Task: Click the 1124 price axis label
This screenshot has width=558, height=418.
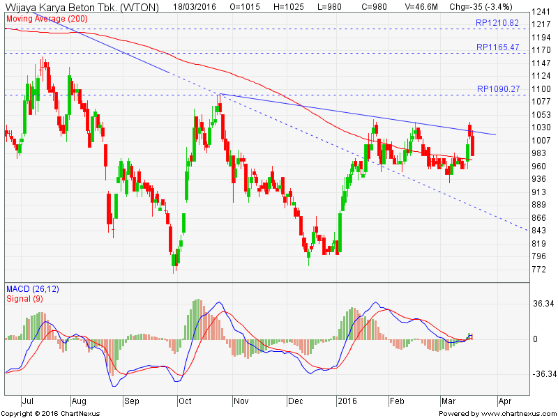Action: coord(541,76)
